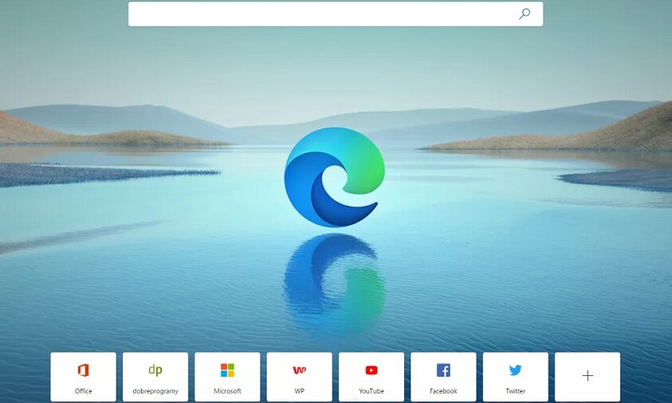The width and height of the screenshot is (672, 403).
Task: Select the green dp dobreprogramy icon
Action: pos(155,370)
